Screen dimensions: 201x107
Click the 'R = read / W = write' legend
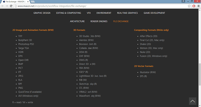23,102
